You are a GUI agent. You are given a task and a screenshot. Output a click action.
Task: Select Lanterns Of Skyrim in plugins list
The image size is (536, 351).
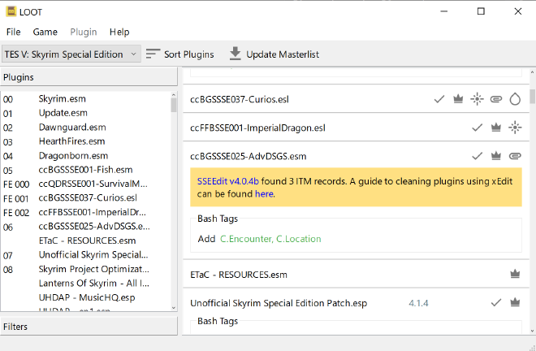(93, 283)
